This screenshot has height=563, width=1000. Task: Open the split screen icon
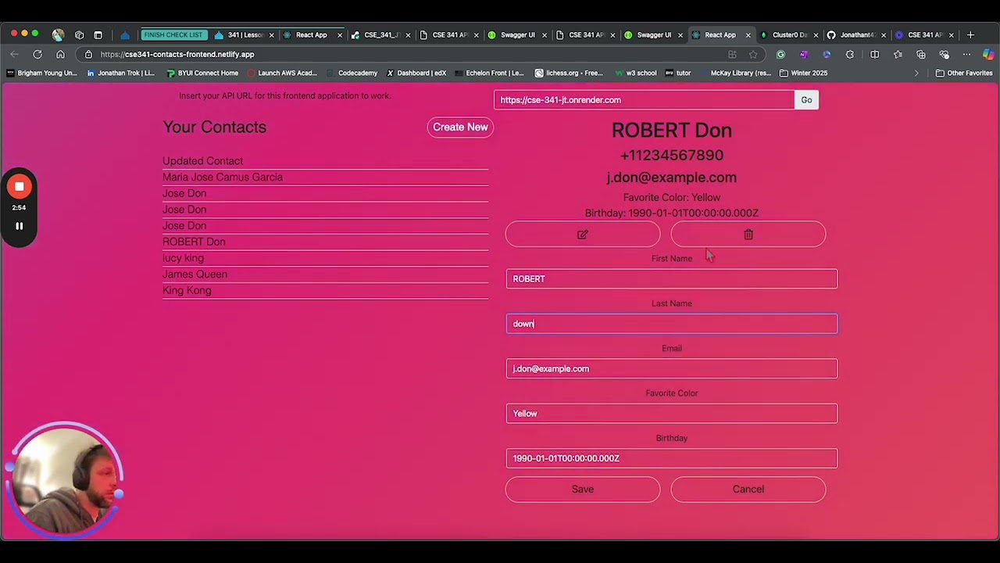pyautogui.click(x=875, y=54)
